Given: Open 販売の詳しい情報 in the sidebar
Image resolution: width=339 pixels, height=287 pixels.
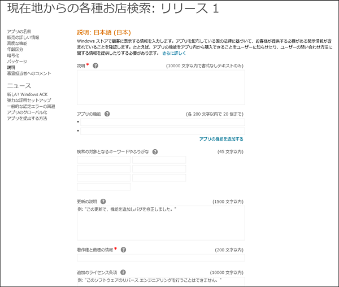Looking at the screenshot, I should (23, 37).
